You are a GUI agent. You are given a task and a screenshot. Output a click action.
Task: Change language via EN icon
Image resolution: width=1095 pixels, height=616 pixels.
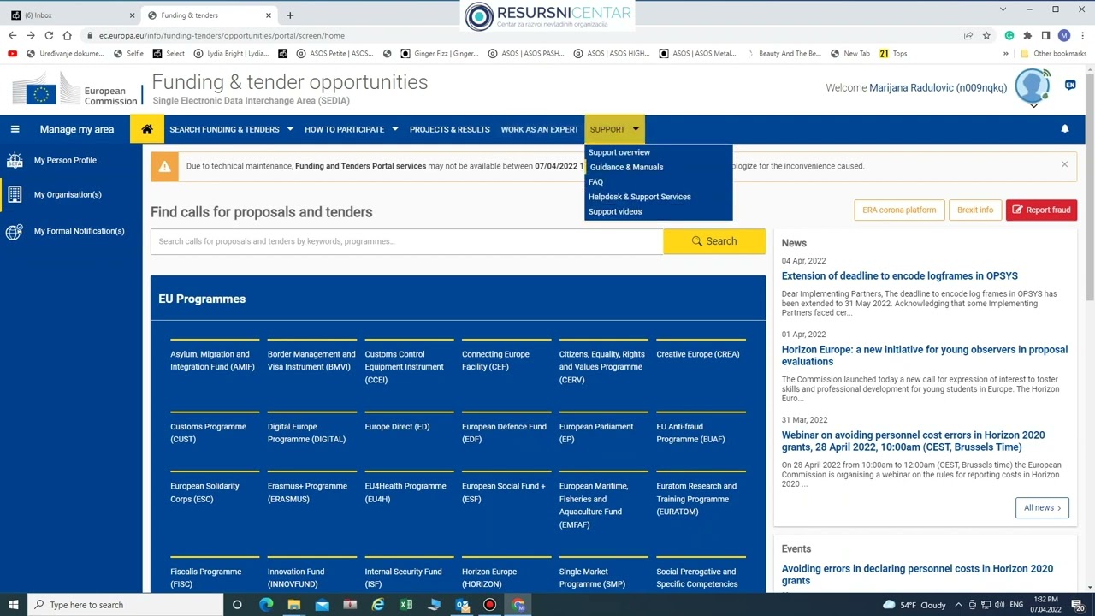coord(1070,85)
